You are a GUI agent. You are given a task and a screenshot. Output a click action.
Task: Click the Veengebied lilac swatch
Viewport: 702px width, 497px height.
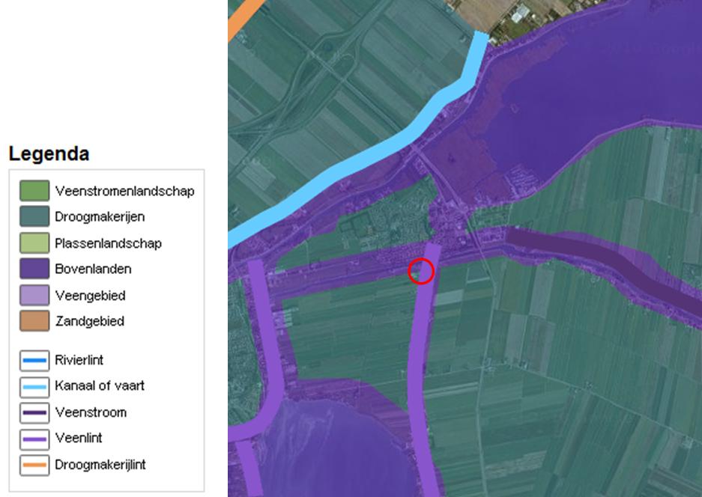click(34, 295)
